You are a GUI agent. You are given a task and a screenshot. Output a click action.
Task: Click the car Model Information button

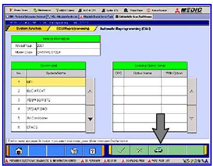[158, 150]
